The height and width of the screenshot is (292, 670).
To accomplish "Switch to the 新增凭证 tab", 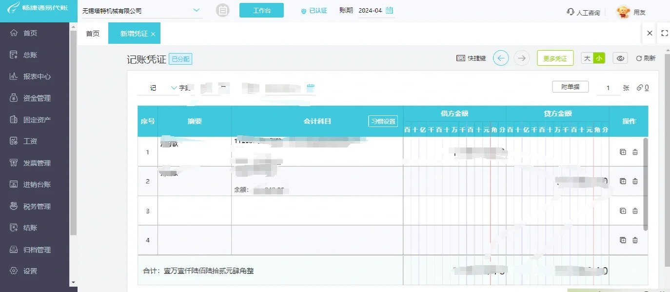I will (131, 33).
